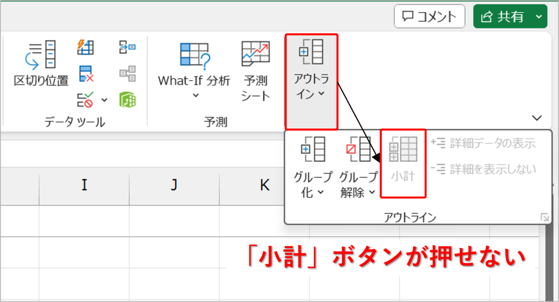This screenshot has width=559, height=302.
Task: Click 詳細データの表示
Action: point(483,143)
